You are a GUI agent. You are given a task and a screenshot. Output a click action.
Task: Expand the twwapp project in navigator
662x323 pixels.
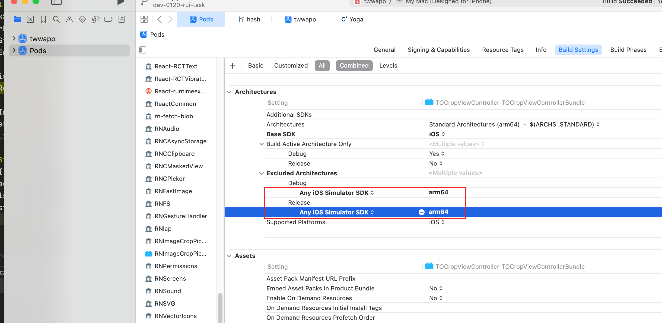coord(14,39)
